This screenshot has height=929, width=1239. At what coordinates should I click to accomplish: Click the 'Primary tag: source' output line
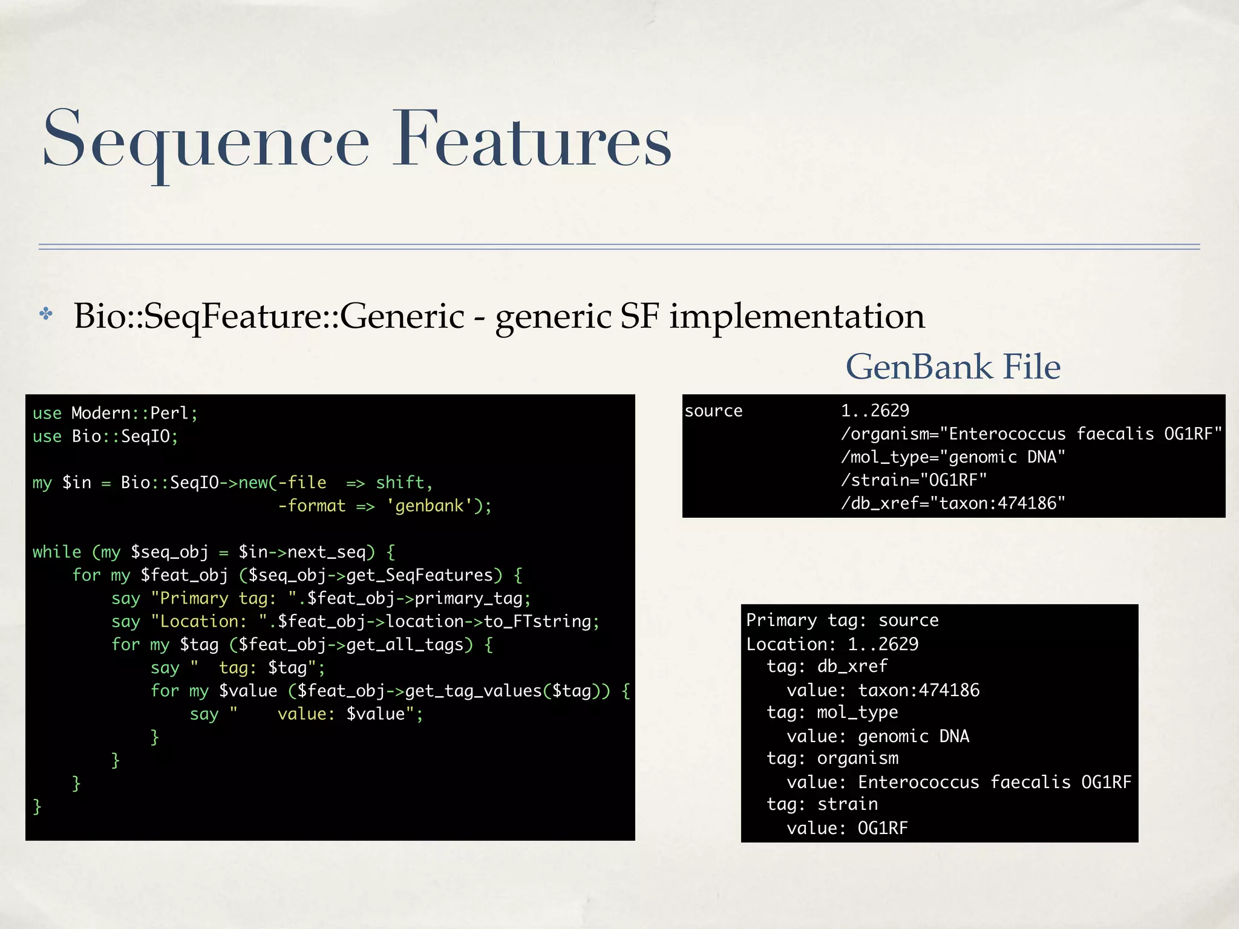[x=842, y=621]
